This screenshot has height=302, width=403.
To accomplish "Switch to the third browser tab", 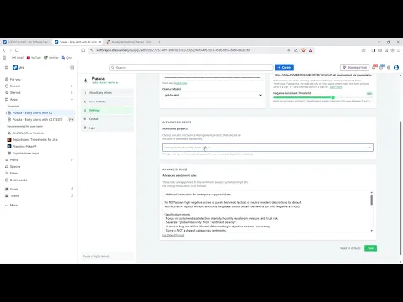I will 128,42.
